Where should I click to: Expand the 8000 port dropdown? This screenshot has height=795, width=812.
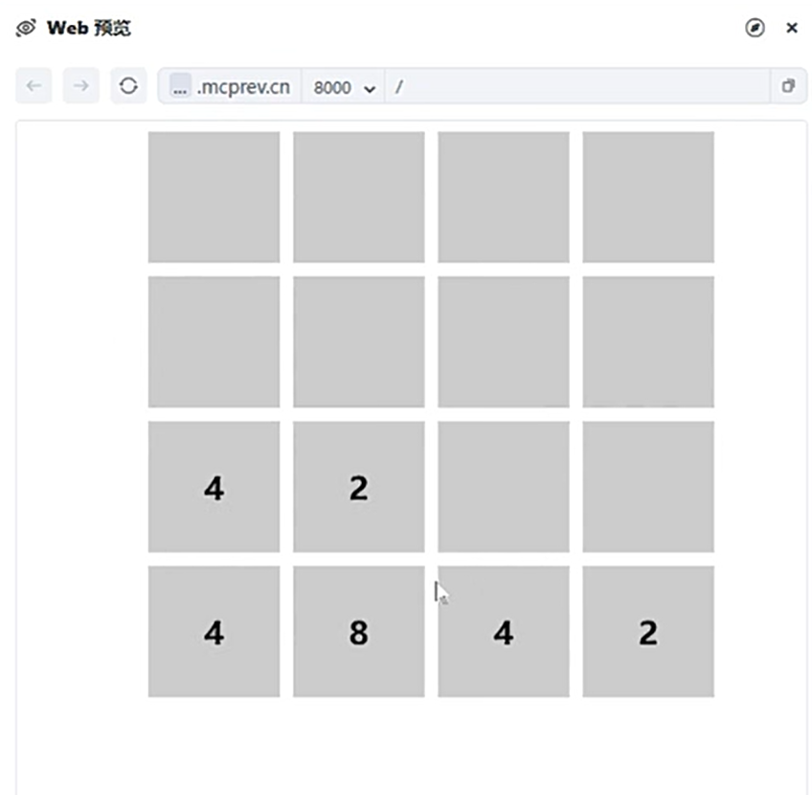[344, 87]
